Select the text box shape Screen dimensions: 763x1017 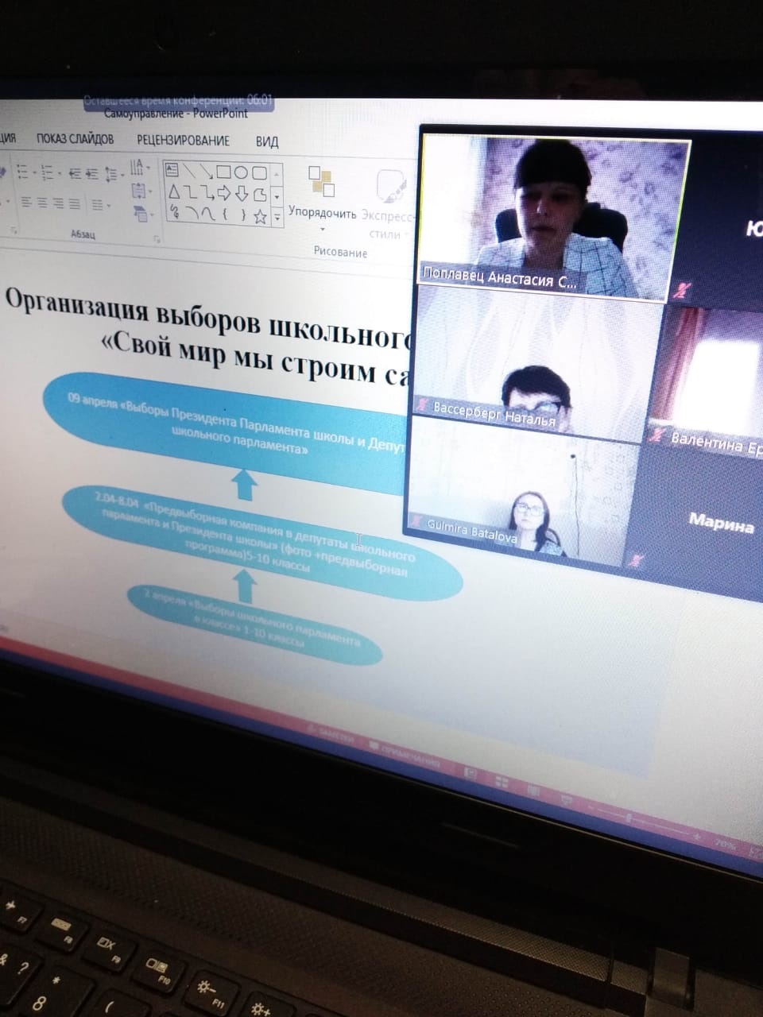click(172, 169)
